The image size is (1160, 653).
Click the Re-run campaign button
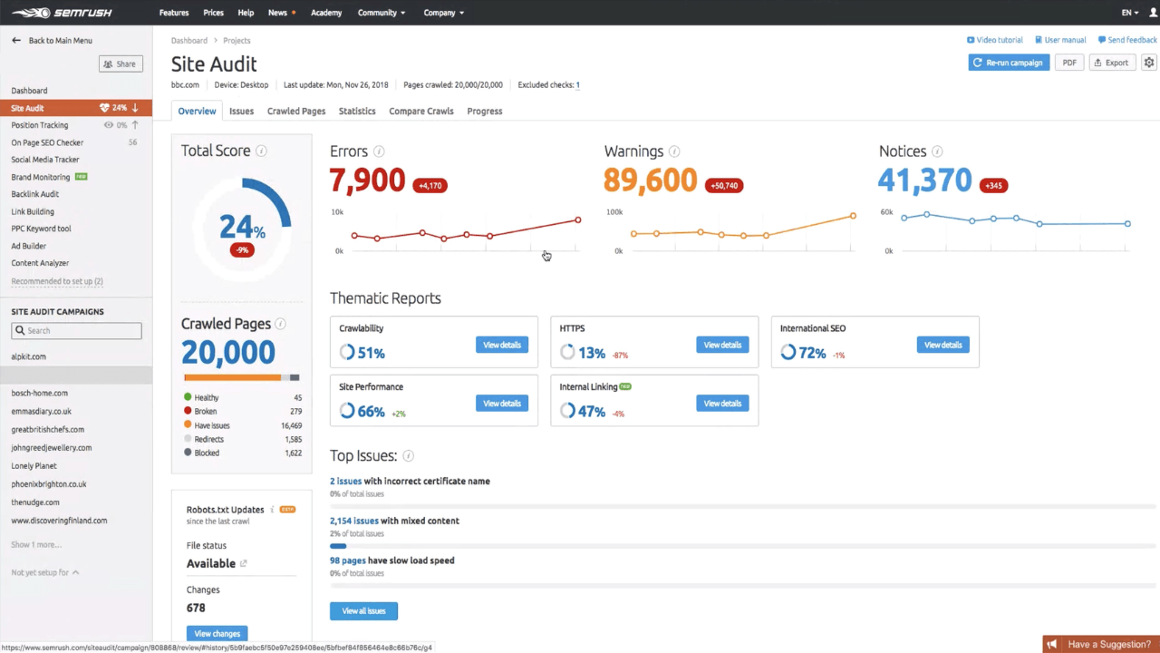coord(1009,63)
